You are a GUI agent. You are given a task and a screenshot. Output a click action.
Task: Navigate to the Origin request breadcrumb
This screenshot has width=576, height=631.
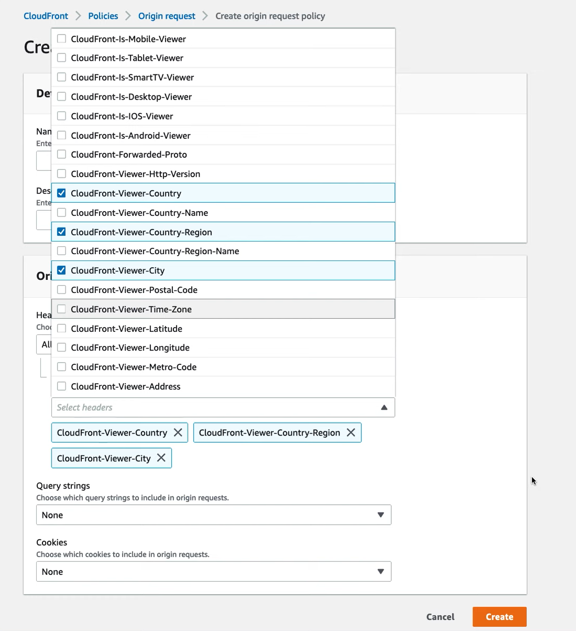point(167,16)
